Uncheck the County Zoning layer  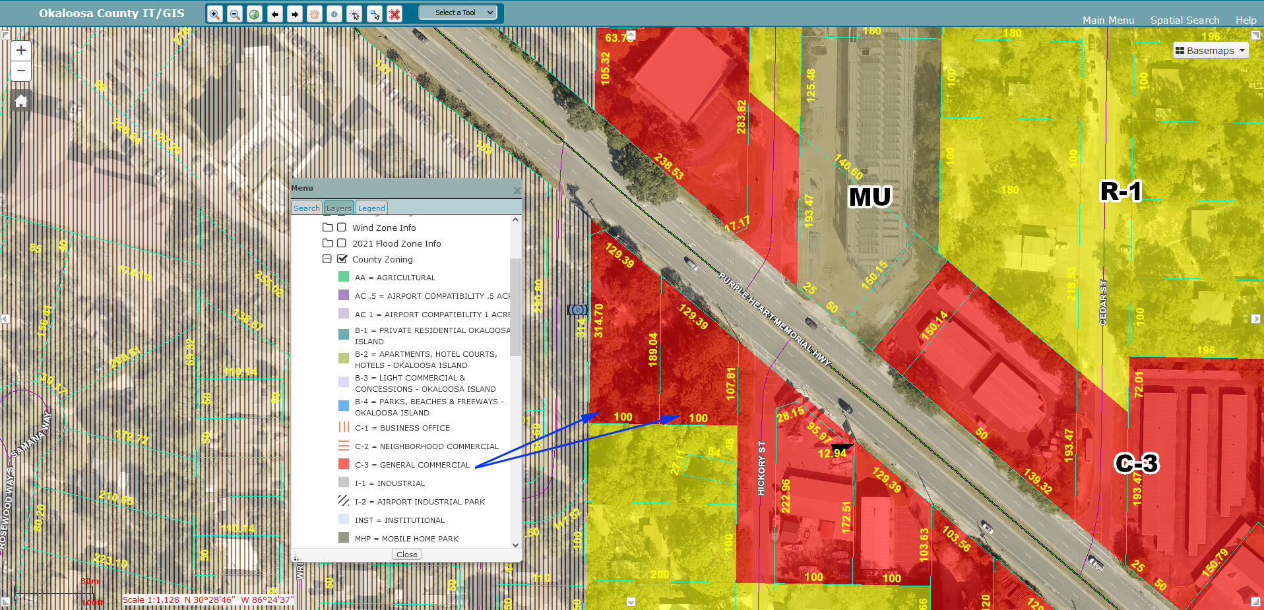(x=342, y=259)
